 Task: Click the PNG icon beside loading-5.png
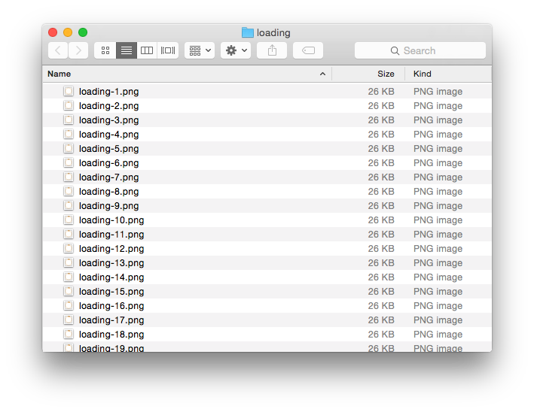[69, 148]
